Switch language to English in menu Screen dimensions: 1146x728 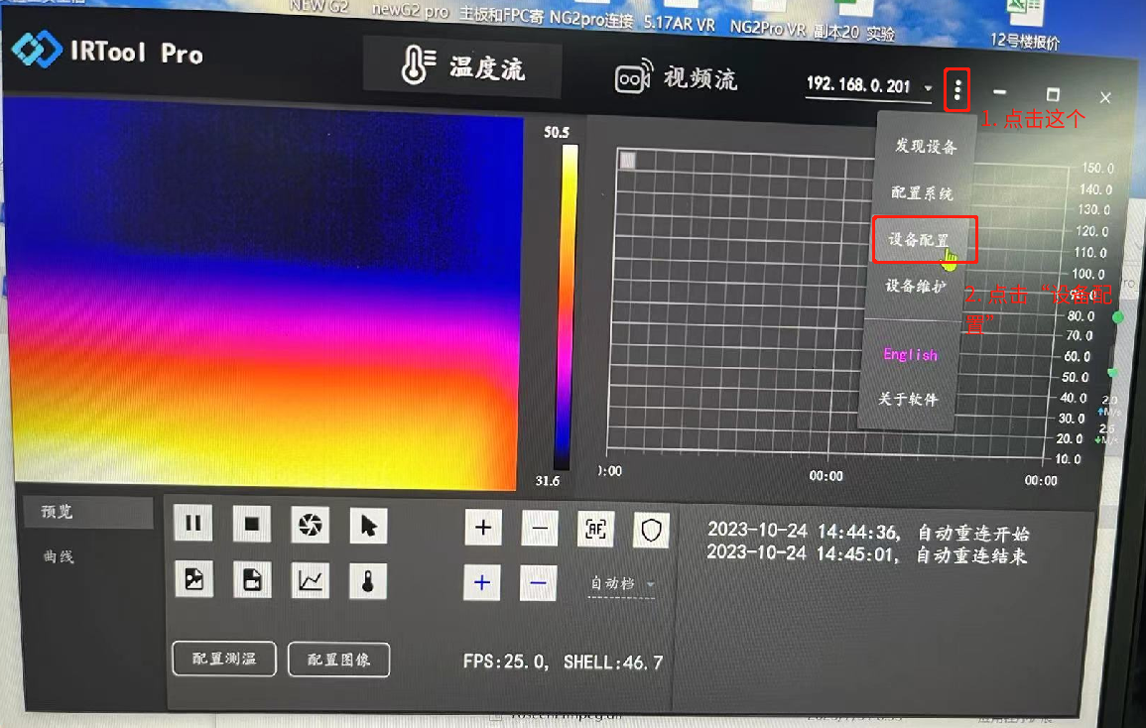[910, 354]
